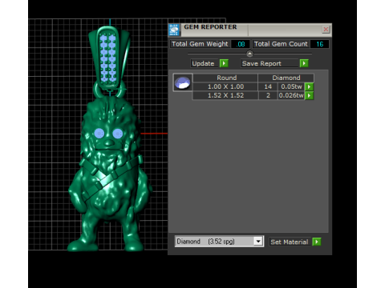Click the green arrow in the 0.026tw row
The image size is (385, 288).
pyautogui.click(x=309, y=95)
